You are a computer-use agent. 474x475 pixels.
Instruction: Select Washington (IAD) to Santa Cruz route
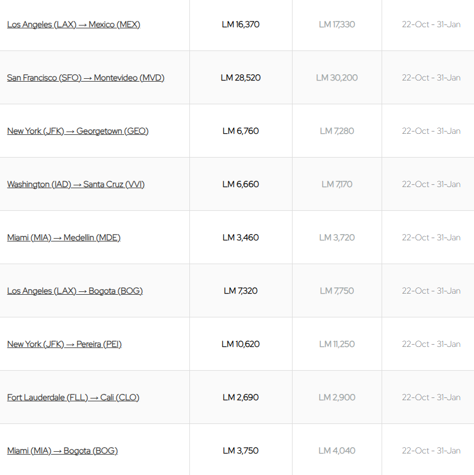[75, 184]
